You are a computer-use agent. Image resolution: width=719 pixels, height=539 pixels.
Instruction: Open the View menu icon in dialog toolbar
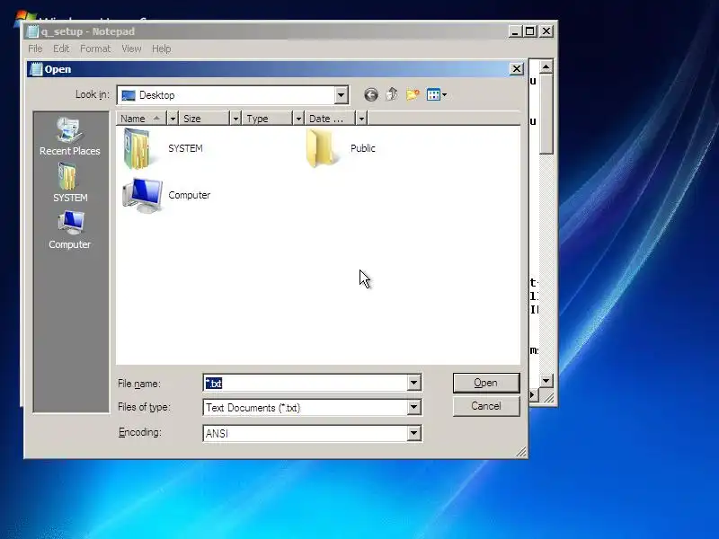coord(437,95)
